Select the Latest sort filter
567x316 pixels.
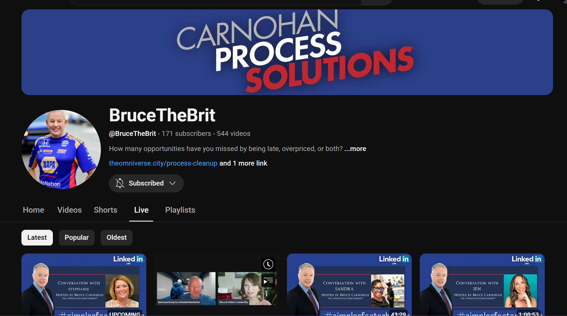point(37,237)
